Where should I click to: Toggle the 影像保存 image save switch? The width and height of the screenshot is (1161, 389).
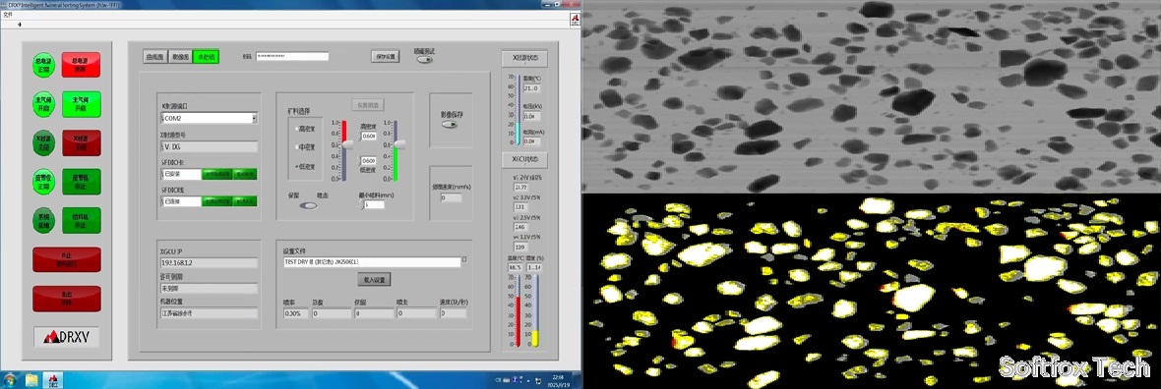450,124
